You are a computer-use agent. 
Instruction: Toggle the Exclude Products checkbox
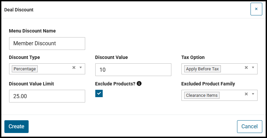(x=99, y=93)
